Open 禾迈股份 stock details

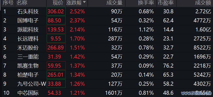tap(28, 48)
